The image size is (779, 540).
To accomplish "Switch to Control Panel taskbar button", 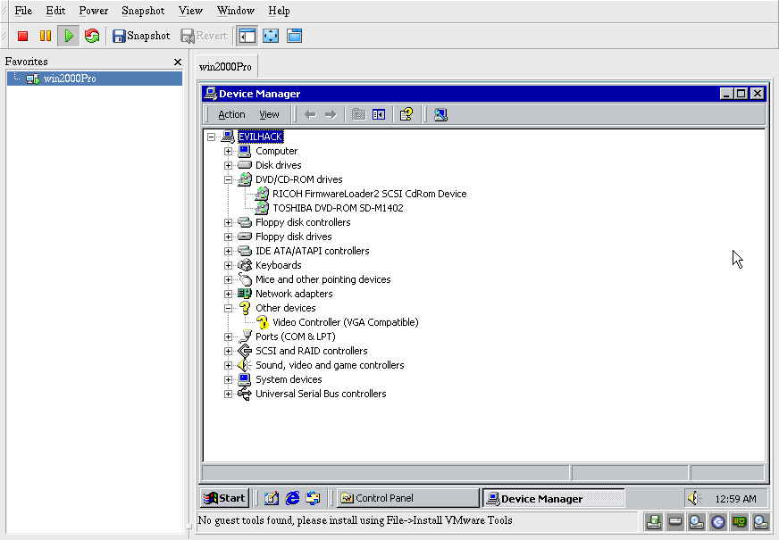I will pyautogui.click(x=408, y=498).
